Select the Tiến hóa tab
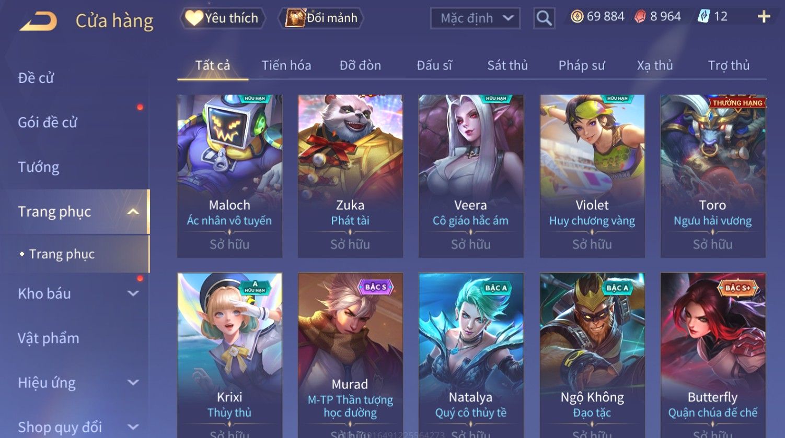 pos(286,65)
